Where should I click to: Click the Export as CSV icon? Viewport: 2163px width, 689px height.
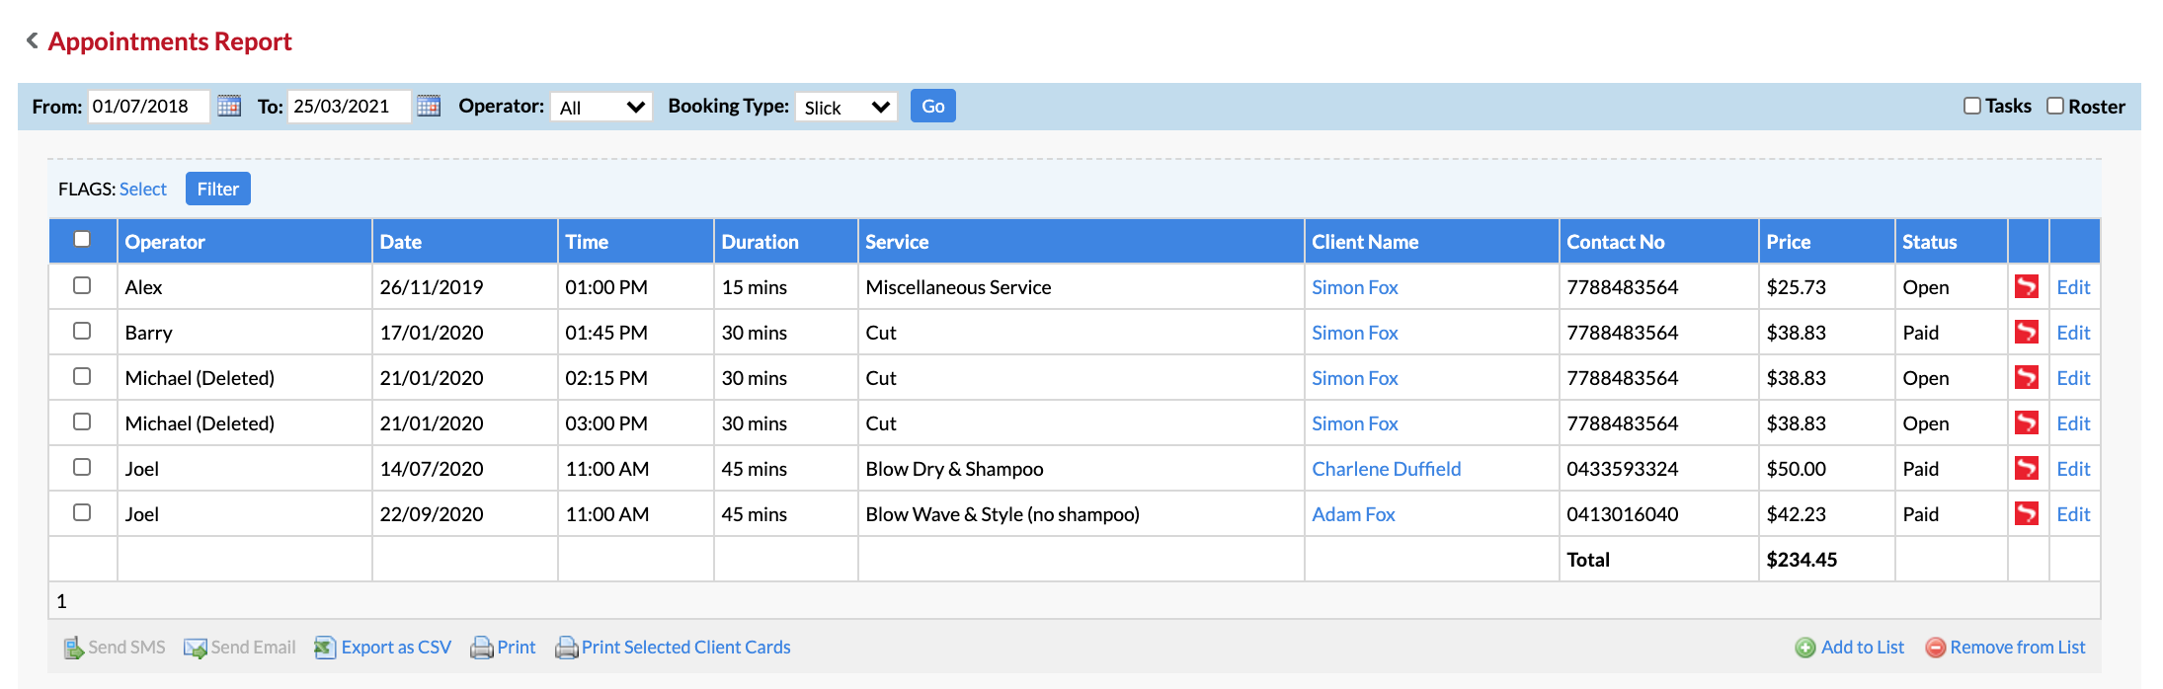325,648
